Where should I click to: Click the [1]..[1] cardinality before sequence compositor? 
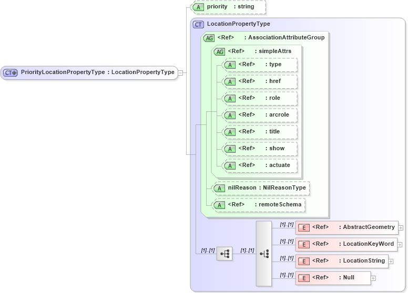click(x=208, y=250)
